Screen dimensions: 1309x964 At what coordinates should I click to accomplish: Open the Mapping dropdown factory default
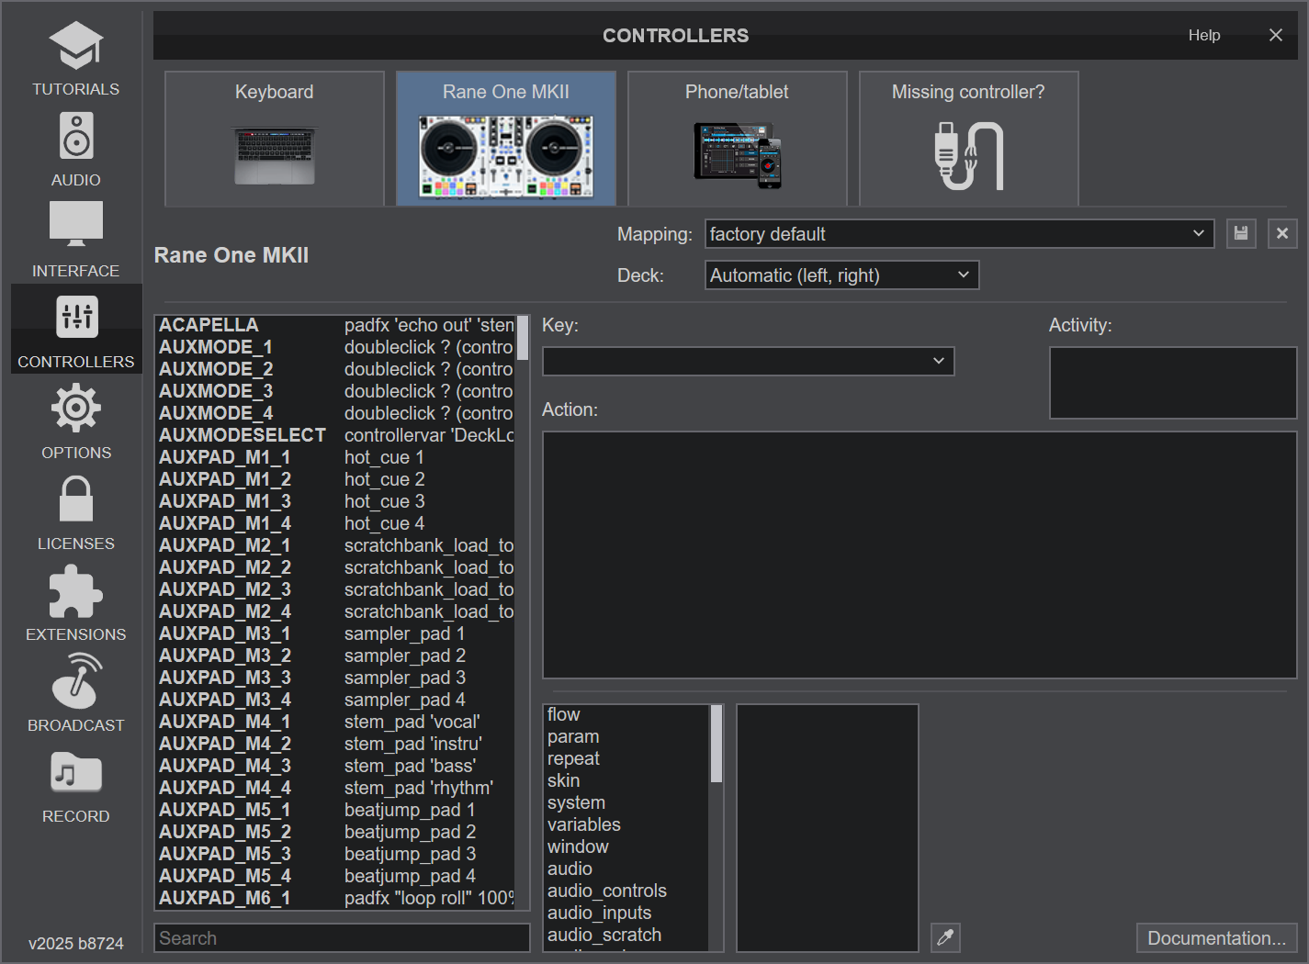pos(960,233)
